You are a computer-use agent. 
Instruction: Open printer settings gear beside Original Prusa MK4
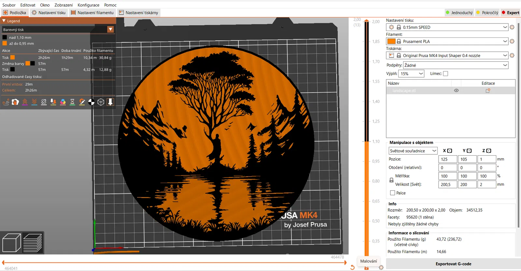(512, 56)
